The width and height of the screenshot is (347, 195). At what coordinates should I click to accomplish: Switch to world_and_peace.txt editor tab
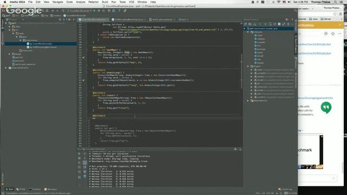pyautogui.click(x=162, y=19)
